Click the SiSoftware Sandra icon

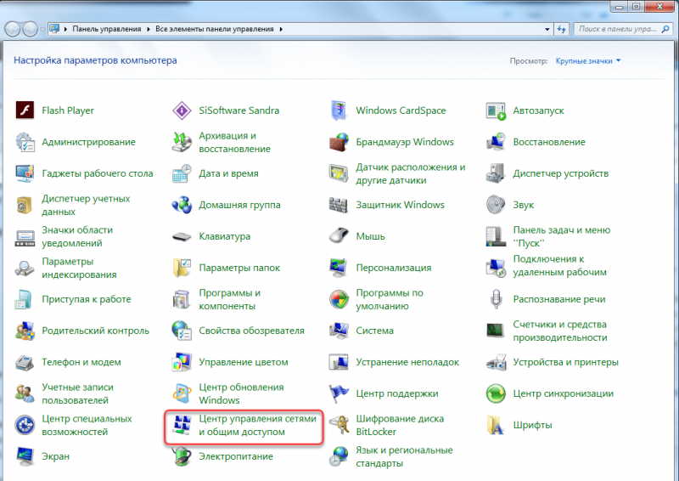point(182,110)
